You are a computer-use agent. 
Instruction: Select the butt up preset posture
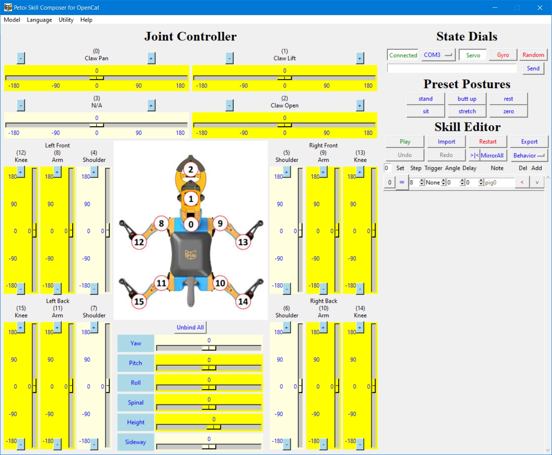pyautogui.click(x=467, y=99)
